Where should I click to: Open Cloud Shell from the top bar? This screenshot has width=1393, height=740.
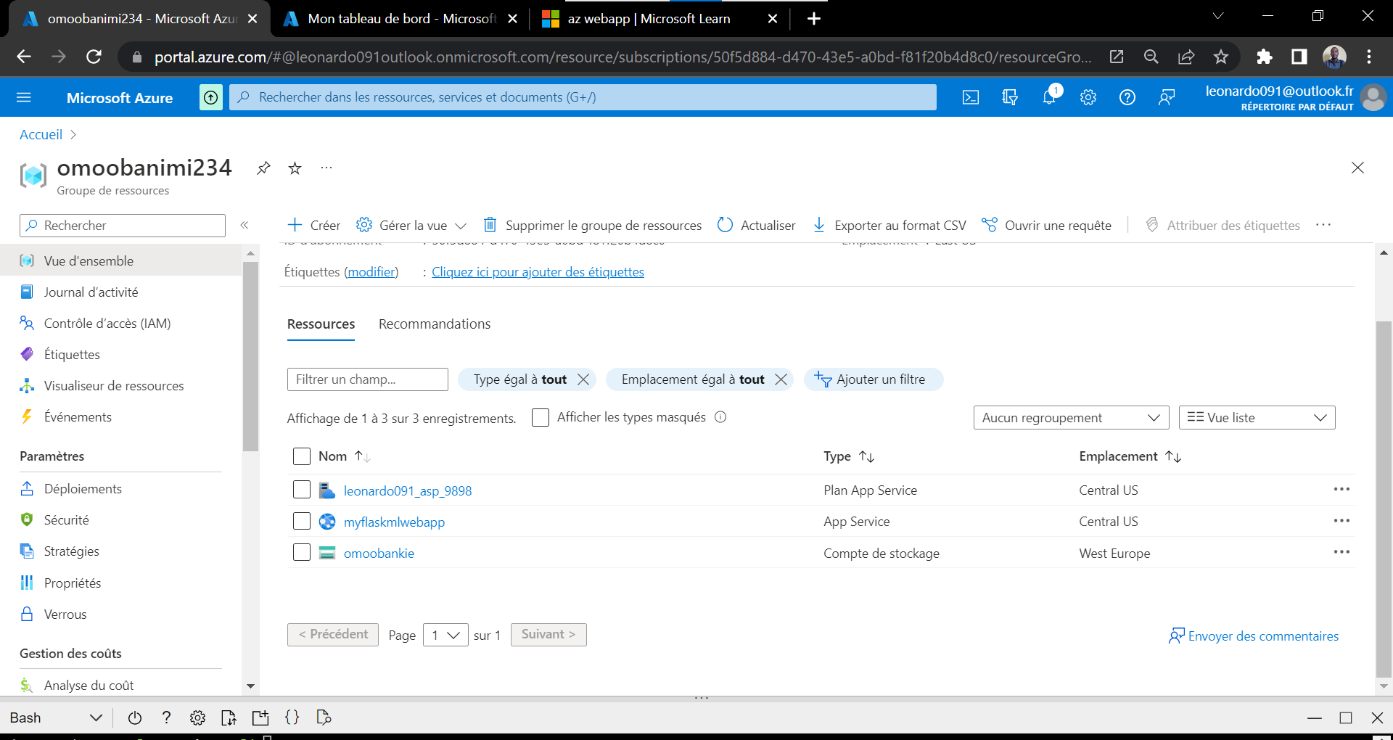[x=971, y=96]
